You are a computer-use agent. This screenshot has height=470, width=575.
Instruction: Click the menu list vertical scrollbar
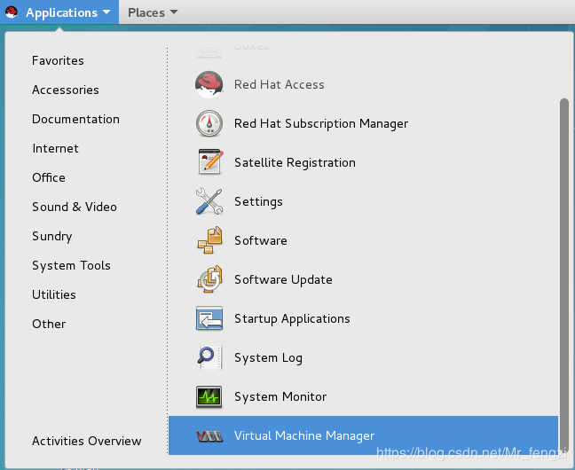point(563,266)
